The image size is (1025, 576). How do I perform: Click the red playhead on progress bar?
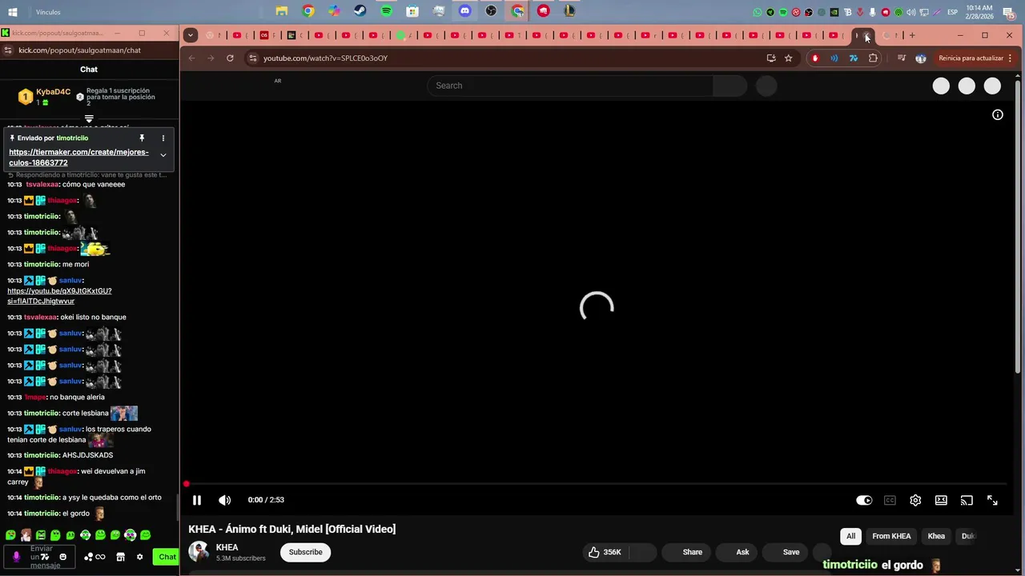(187, 484)
